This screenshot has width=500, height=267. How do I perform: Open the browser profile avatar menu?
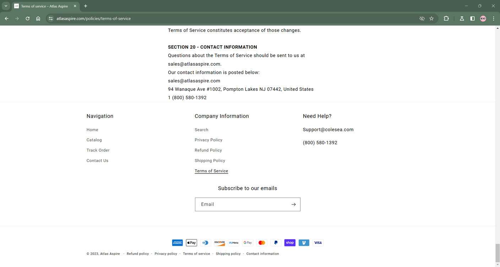(x=483, y=18)
